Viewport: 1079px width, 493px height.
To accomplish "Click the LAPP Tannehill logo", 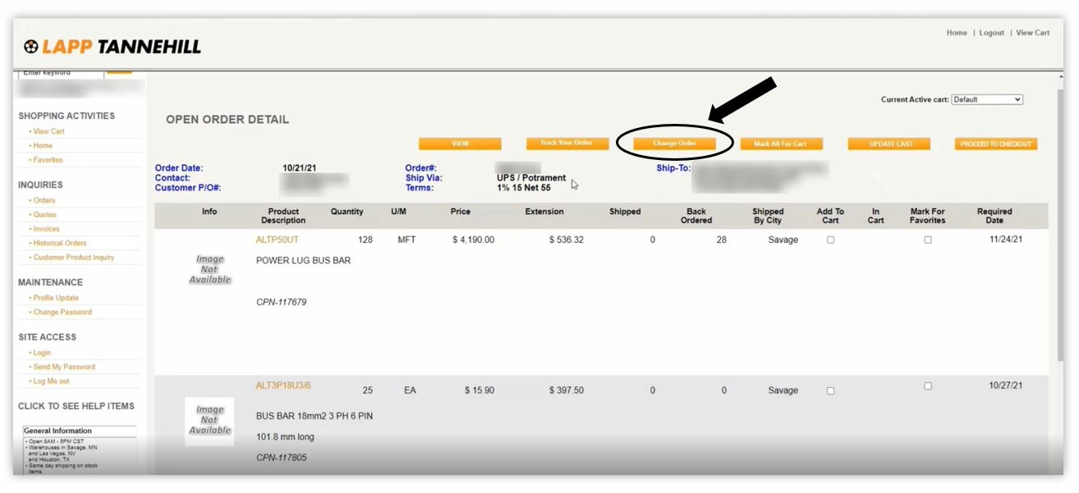I will tap(111, 46).
